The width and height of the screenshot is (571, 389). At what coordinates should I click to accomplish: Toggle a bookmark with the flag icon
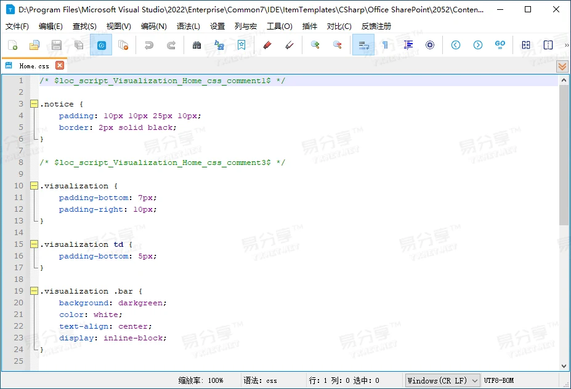pyautogui.click(x=241, y=45)
